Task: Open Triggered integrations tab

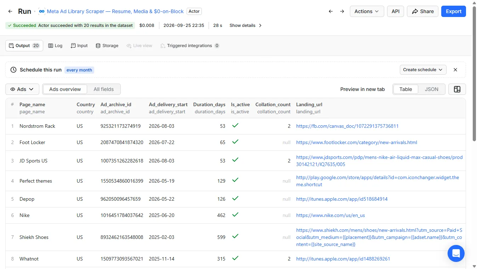Action: coord(189,46)
